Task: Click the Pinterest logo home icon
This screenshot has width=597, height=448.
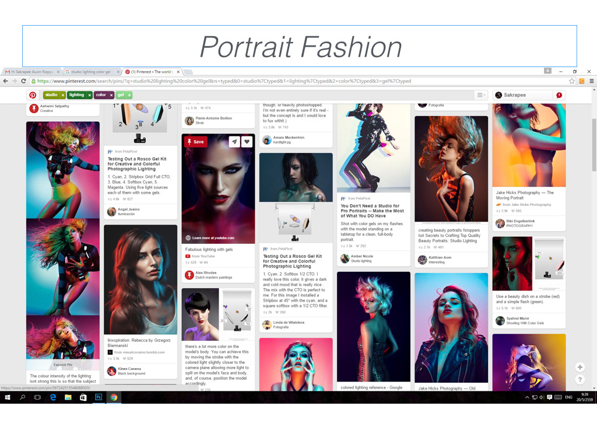Action: [x=33, y=95]
